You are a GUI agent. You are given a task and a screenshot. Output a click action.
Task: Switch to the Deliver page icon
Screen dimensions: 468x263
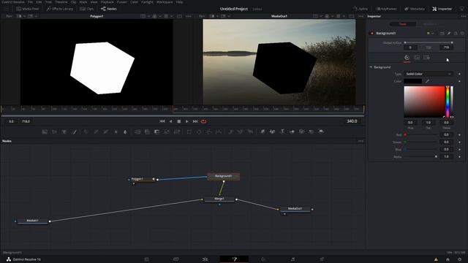point(322,259)
